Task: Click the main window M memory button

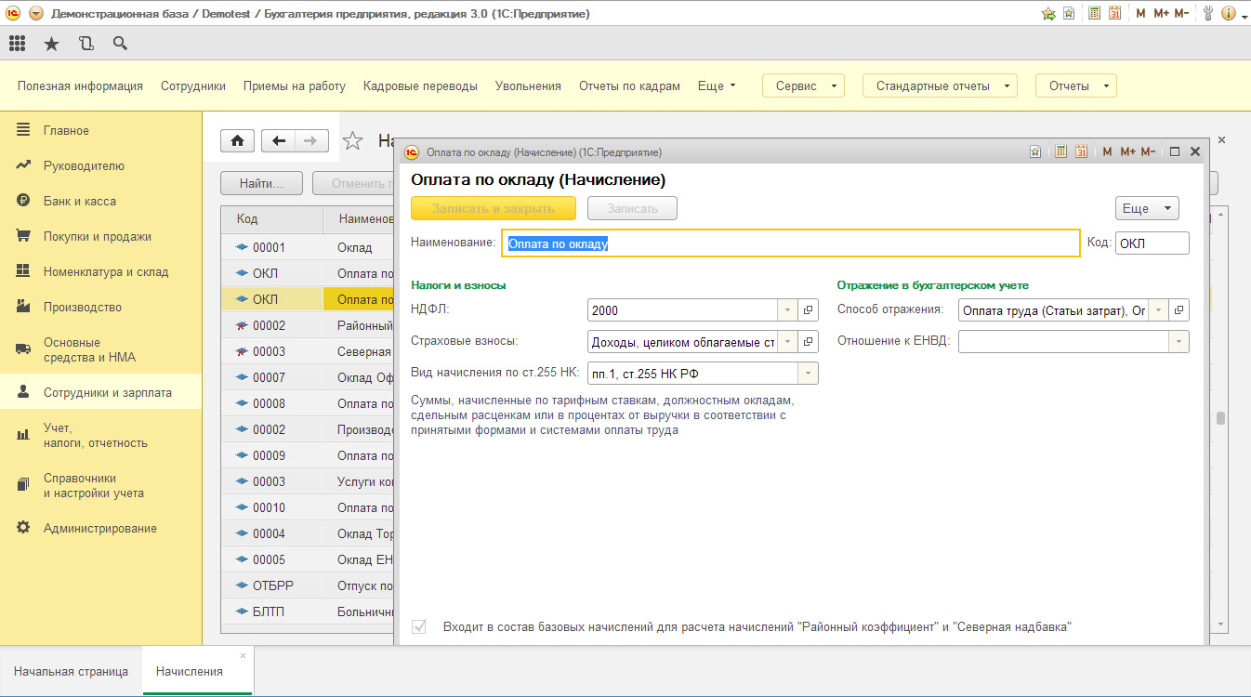Action: coord(1140,13)
